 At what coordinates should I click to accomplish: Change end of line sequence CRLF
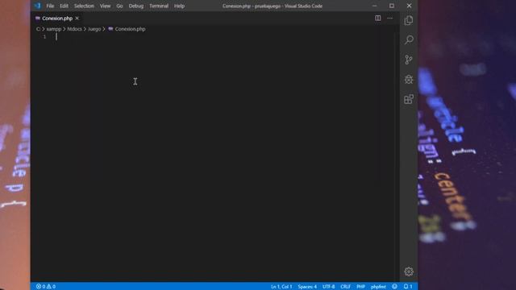[x=346, y=287]
